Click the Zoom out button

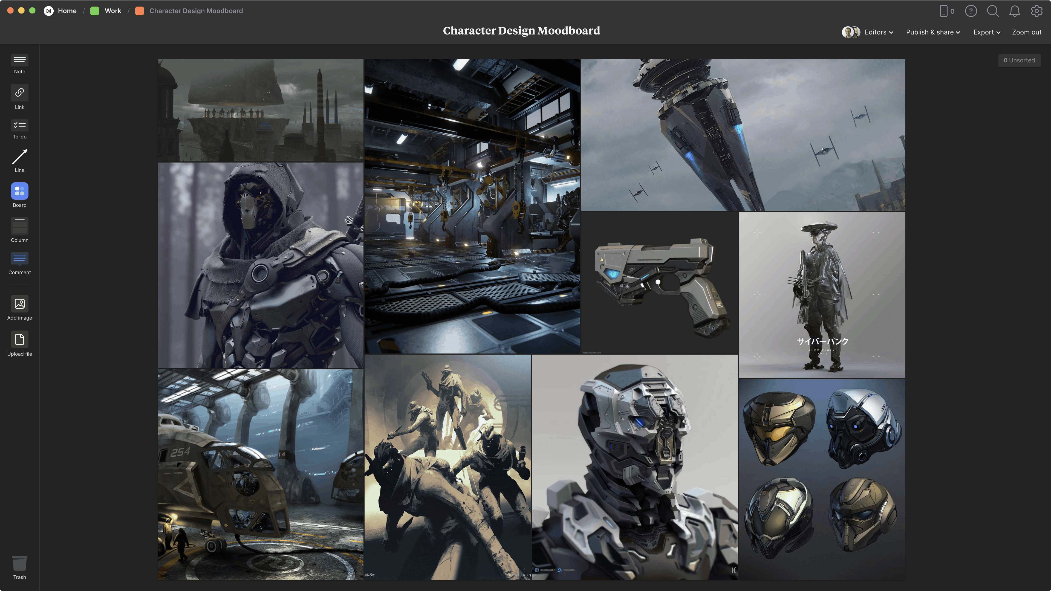1027,32
